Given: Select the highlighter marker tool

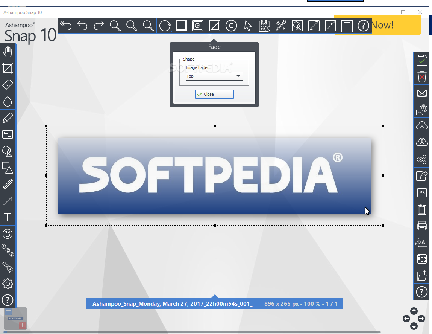Looking at the screenshot, I should 8,118.
